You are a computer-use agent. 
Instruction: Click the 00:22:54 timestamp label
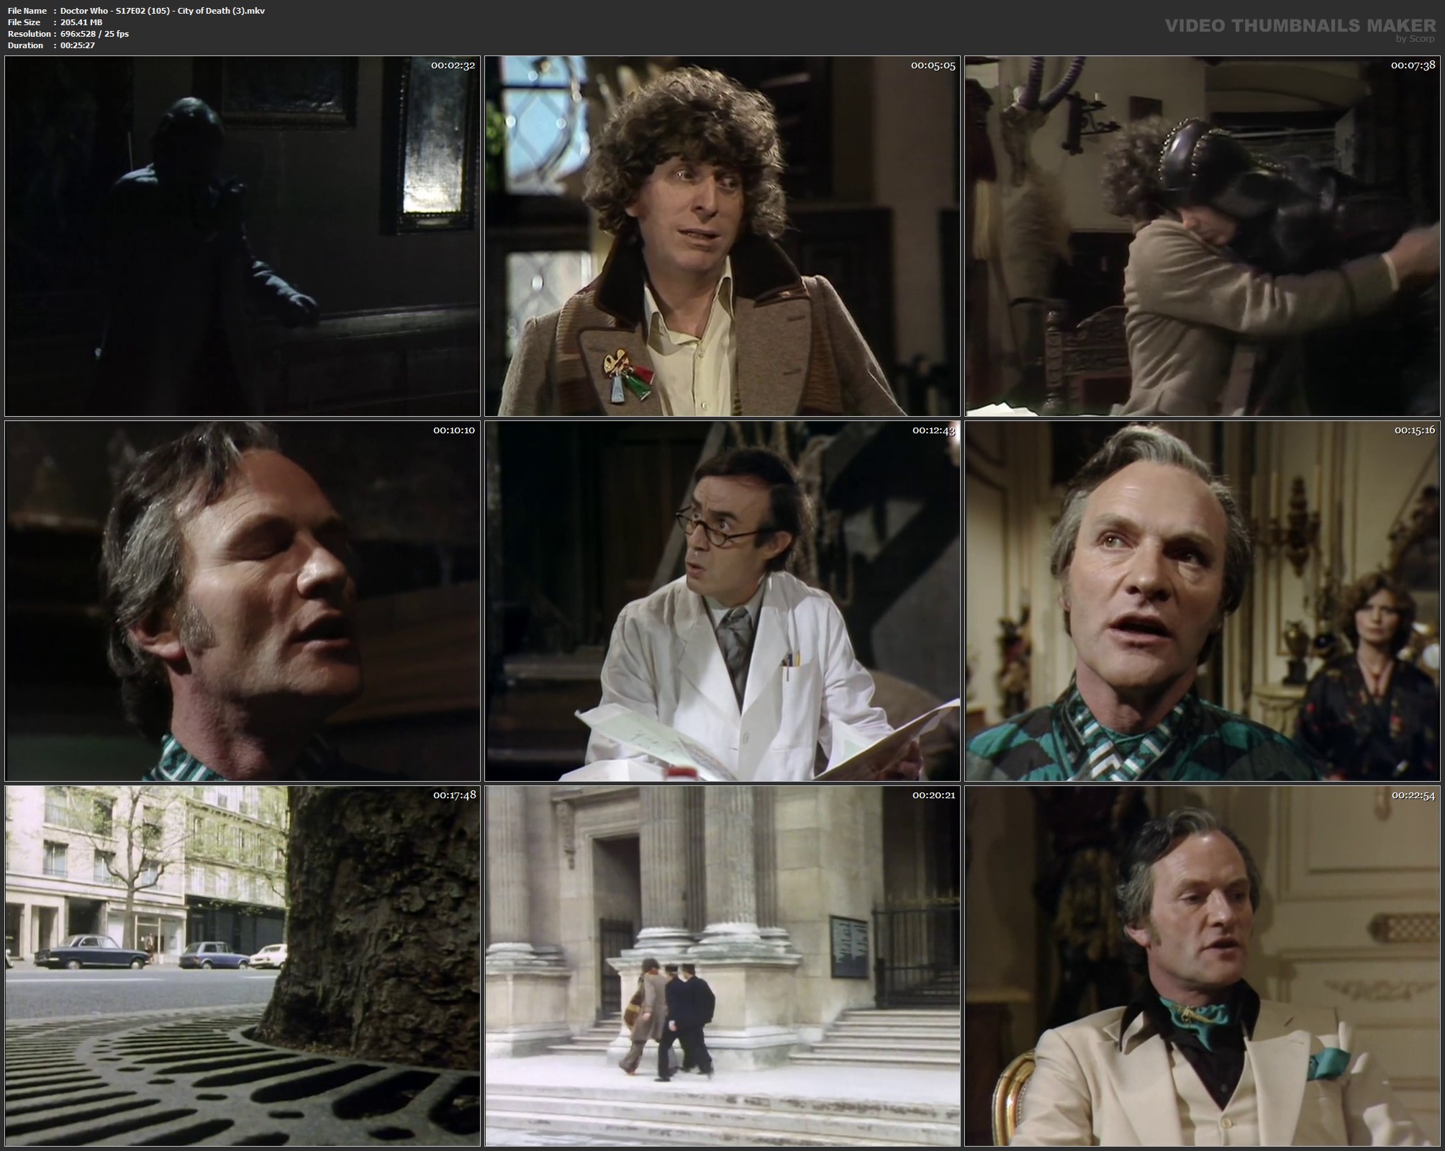pyautogui.click(x=1413, y=795)
